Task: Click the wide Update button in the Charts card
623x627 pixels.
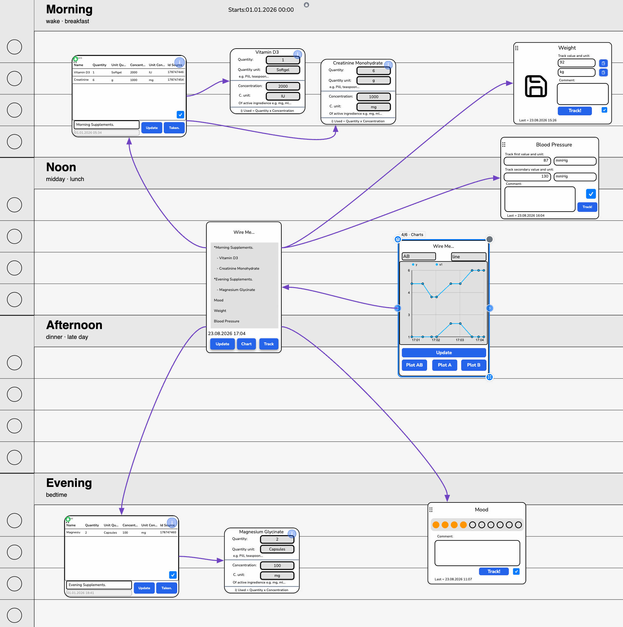Action: (x=444, y=353)
